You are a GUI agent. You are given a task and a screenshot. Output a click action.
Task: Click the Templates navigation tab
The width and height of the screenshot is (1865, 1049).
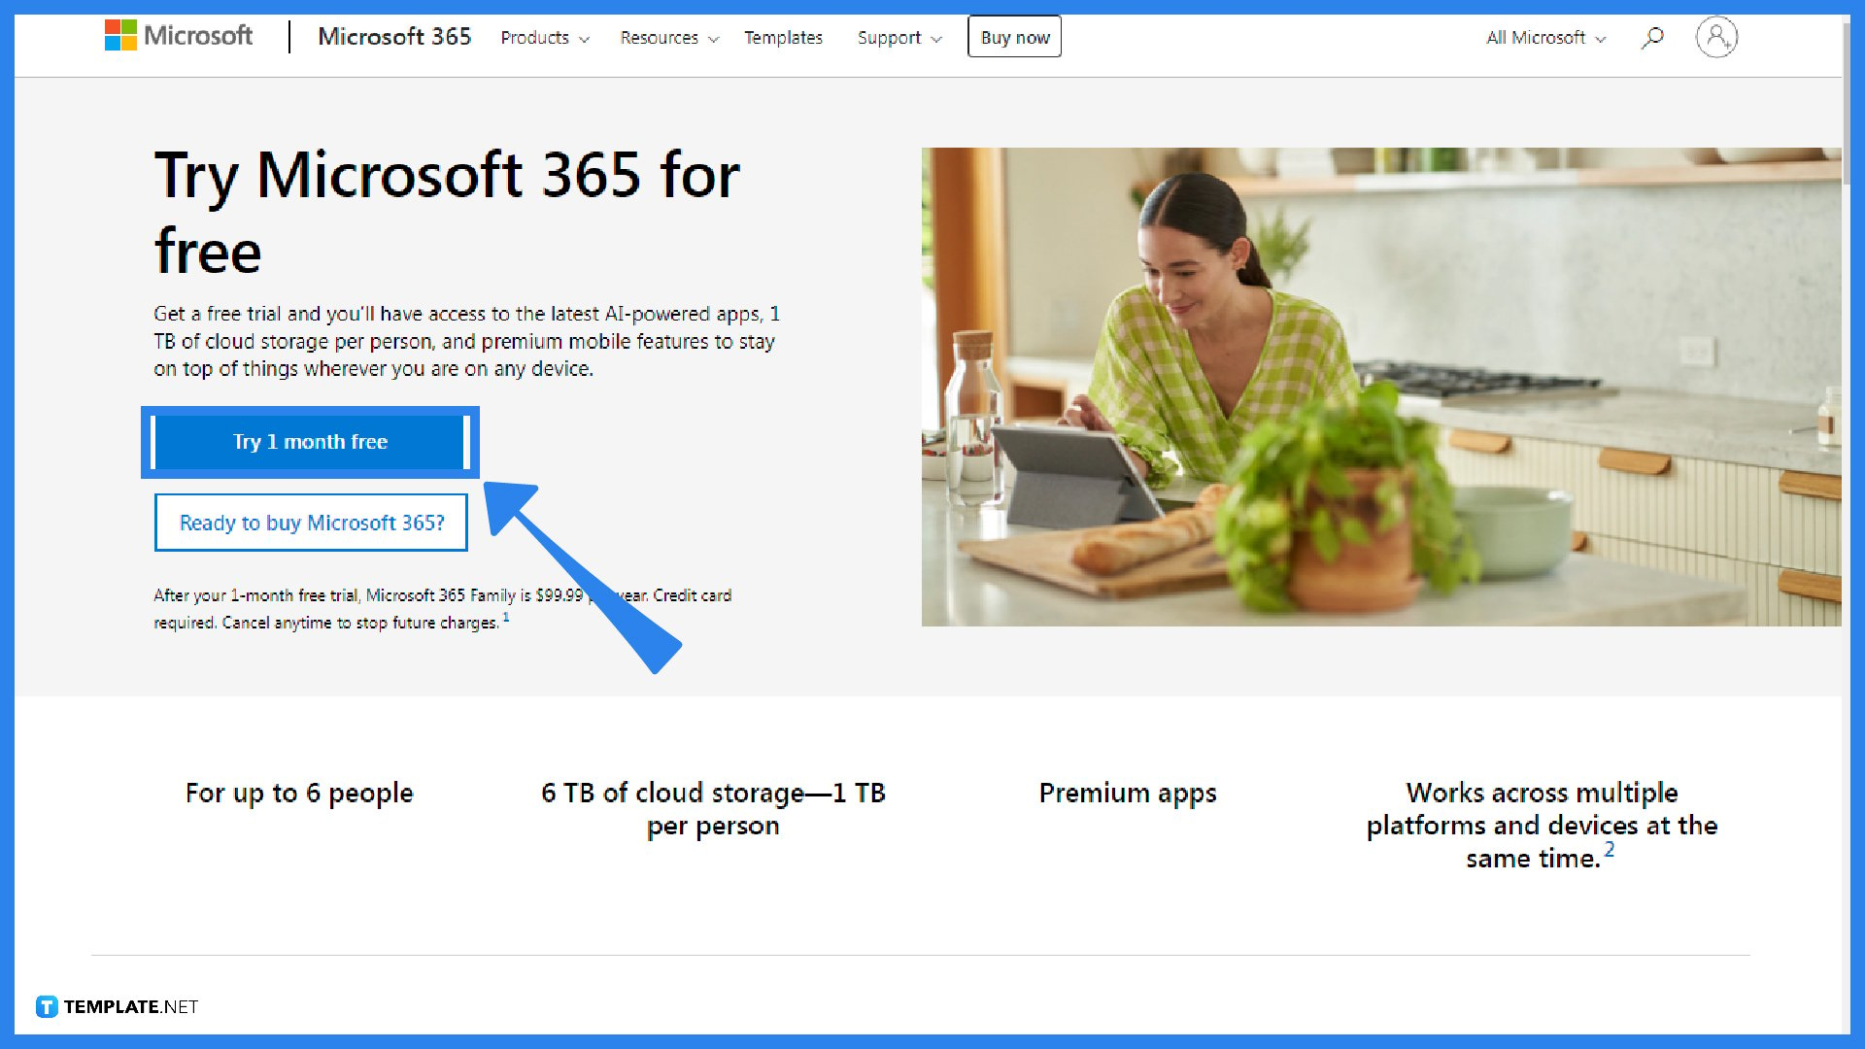(x=781, y=37)
